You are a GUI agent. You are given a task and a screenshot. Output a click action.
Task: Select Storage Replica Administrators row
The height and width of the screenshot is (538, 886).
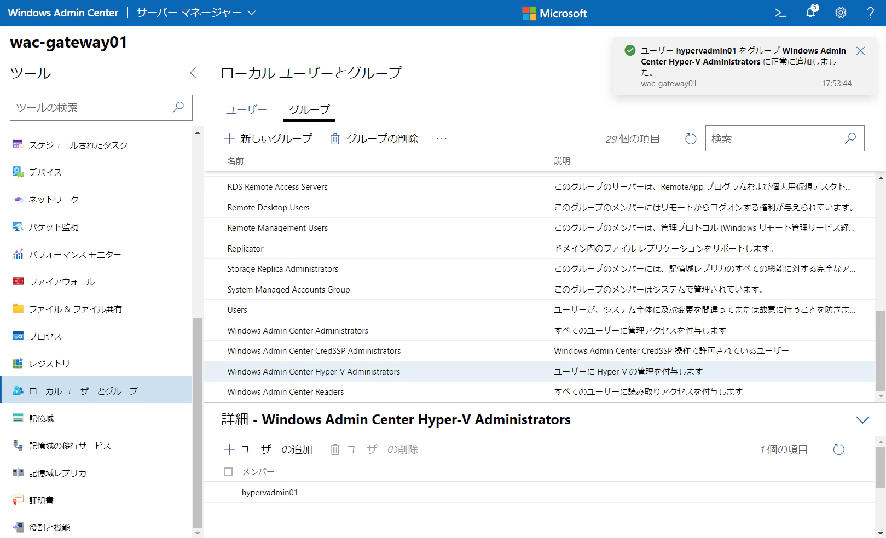(x=540, y=269)
